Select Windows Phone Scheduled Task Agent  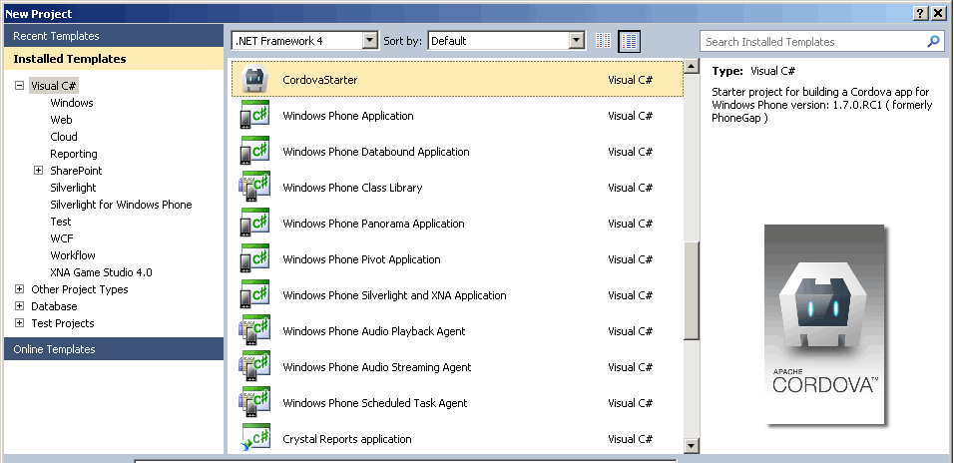point(375,403)
